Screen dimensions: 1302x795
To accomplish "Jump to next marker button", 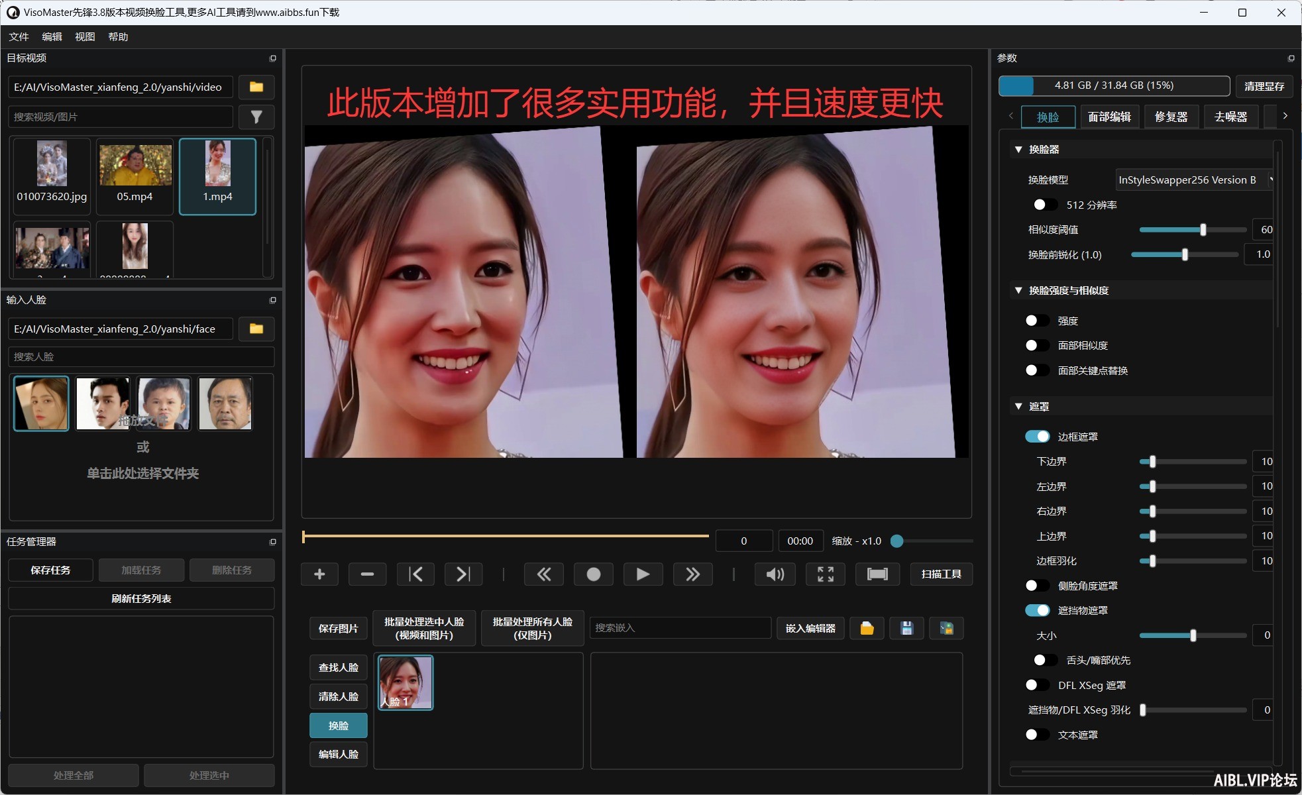I will click(463, 574).
